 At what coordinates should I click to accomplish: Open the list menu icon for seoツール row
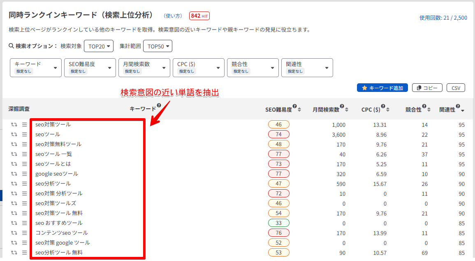[x=24, y=135]
